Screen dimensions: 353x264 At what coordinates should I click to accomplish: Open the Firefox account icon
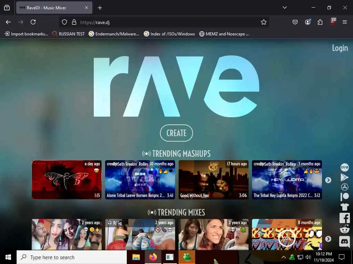[x=307, y=22]
